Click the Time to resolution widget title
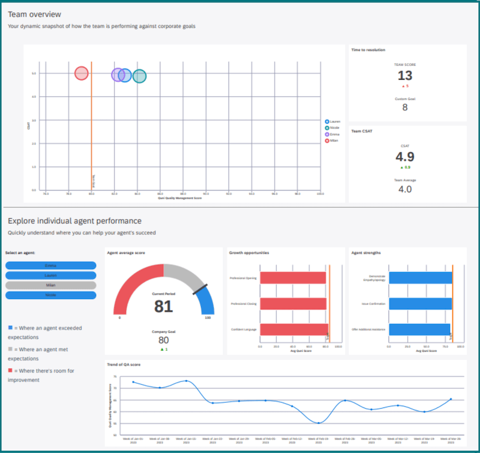 click(368, 50)
